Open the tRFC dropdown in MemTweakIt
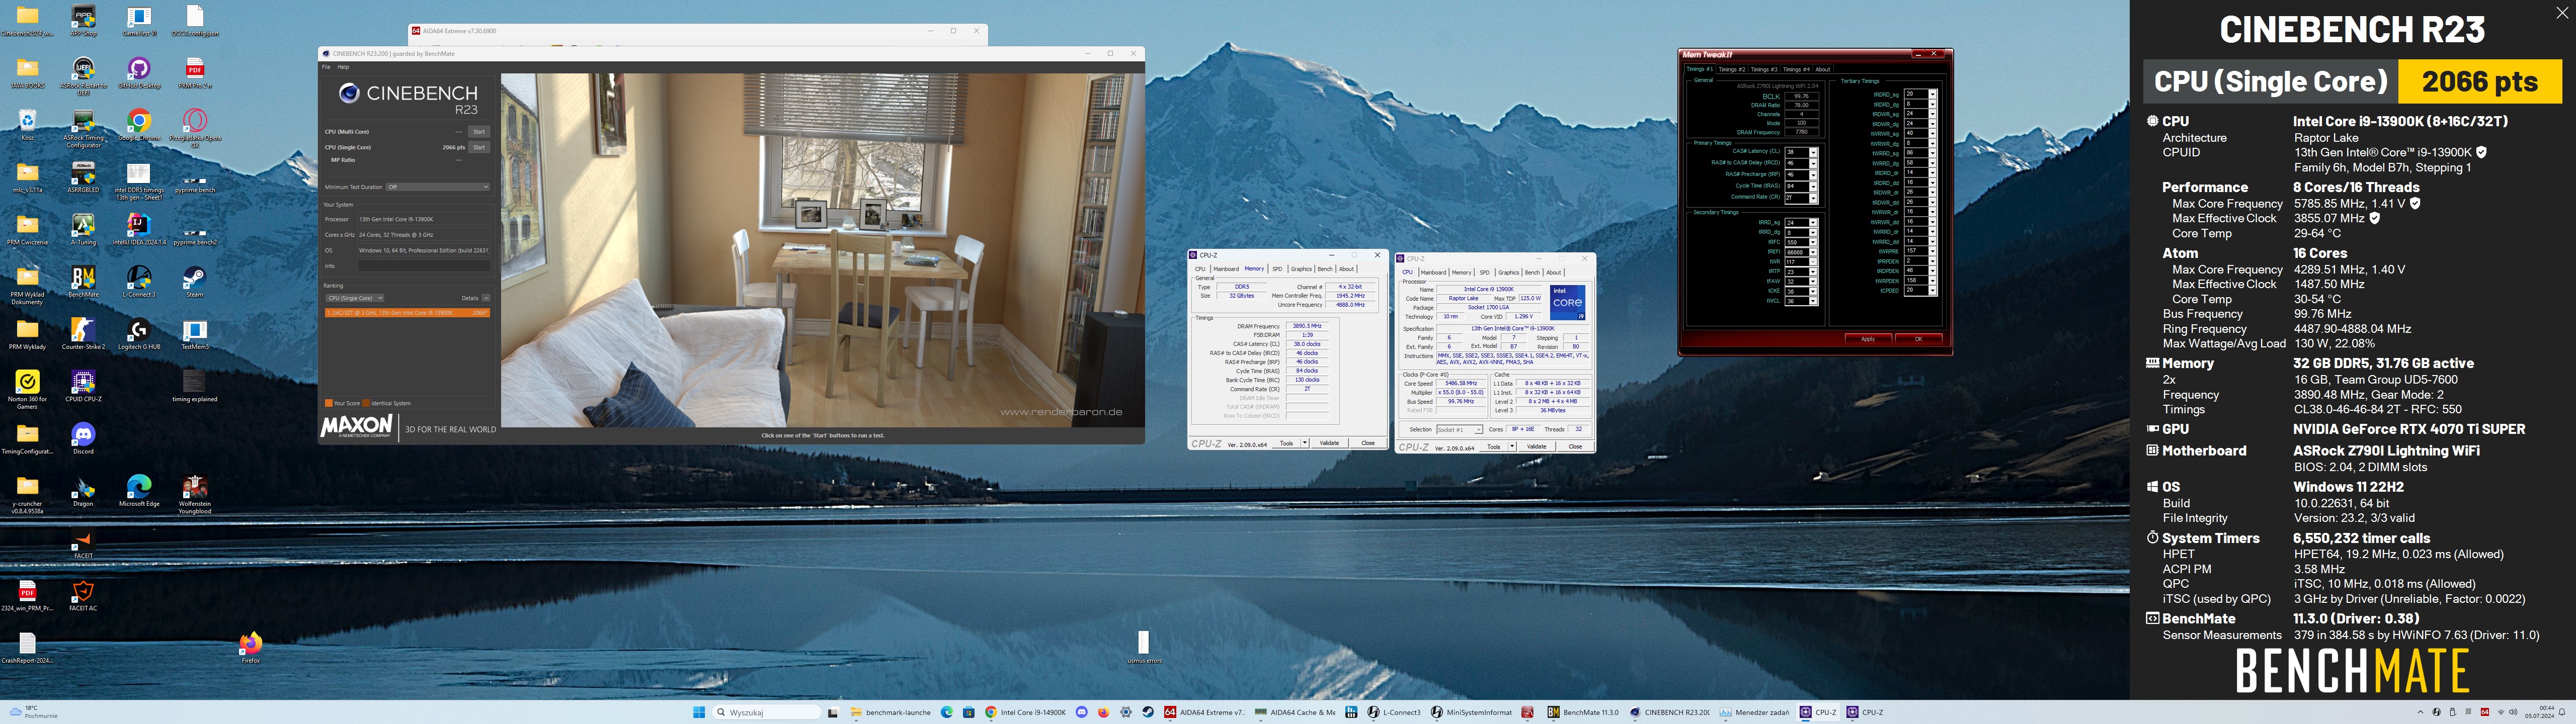The width and height of the screenshot is (2576, 724). click(x=1813, y=242)
